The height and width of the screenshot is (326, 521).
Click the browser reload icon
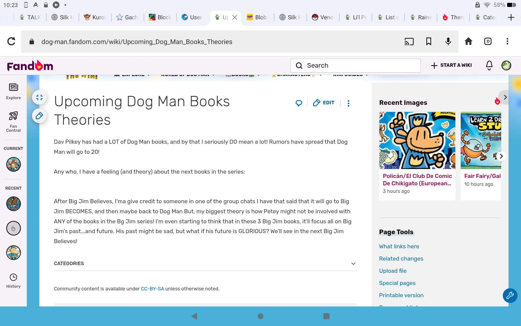[x=11, y=42]
